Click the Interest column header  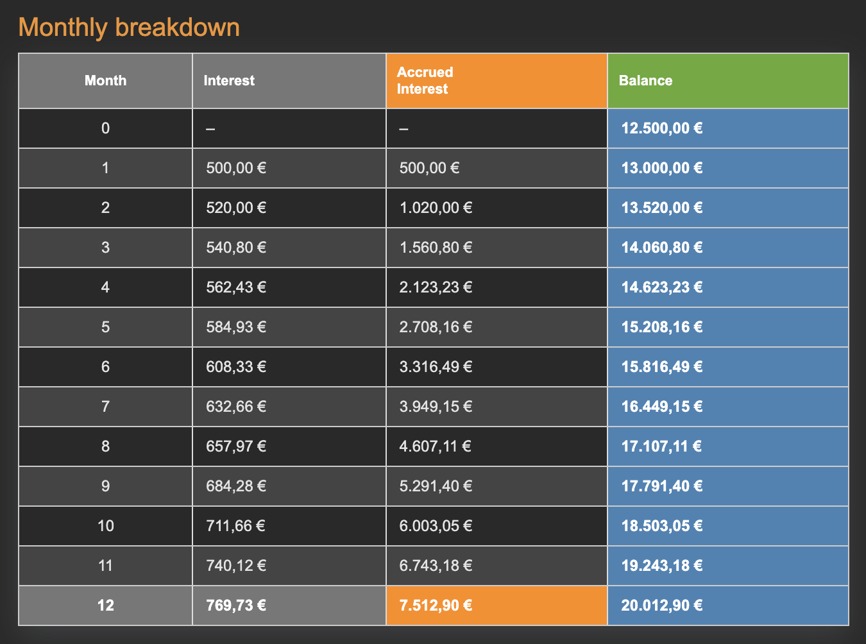point(289,81)
